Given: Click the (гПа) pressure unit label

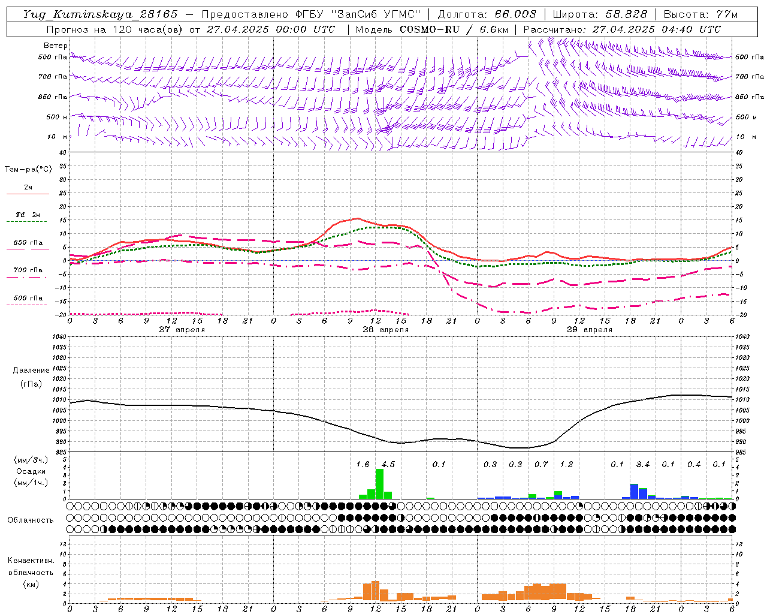Looking at the screenshot, I should [x=31, y=384].
